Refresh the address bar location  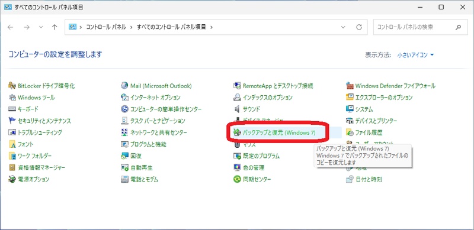coord(359,27)
